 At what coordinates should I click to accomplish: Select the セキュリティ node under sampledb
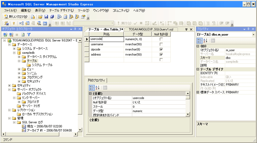click(33, 81)
